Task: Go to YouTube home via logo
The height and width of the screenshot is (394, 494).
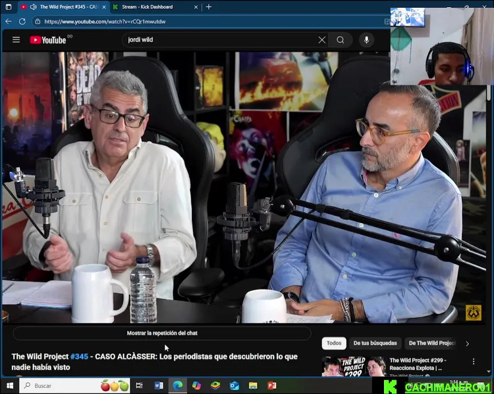Action: click(48, 40)
